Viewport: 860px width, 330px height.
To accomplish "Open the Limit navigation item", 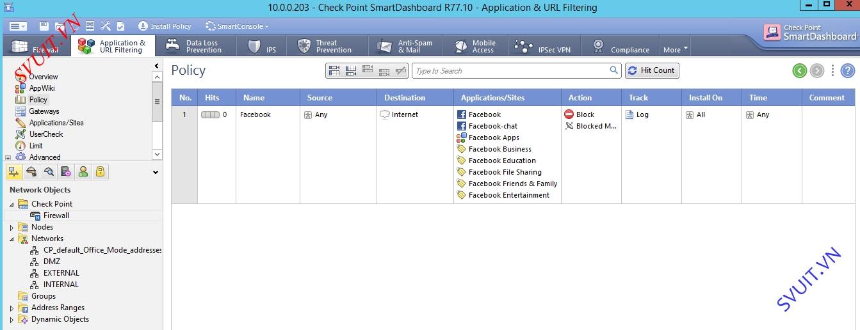I will pyautogui.click(x=29, y=146).
